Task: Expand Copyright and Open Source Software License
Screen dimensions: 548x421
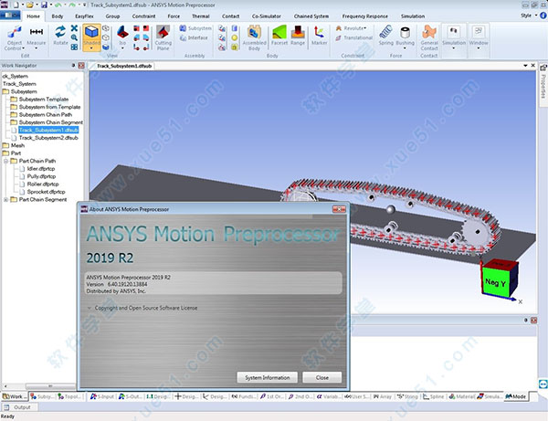Action: (89, 309)
